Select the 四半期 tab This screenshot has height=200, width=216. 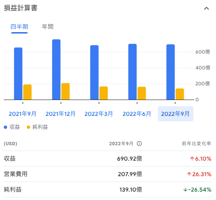19,27
